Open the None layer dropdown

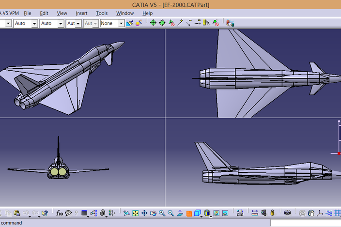121,23
